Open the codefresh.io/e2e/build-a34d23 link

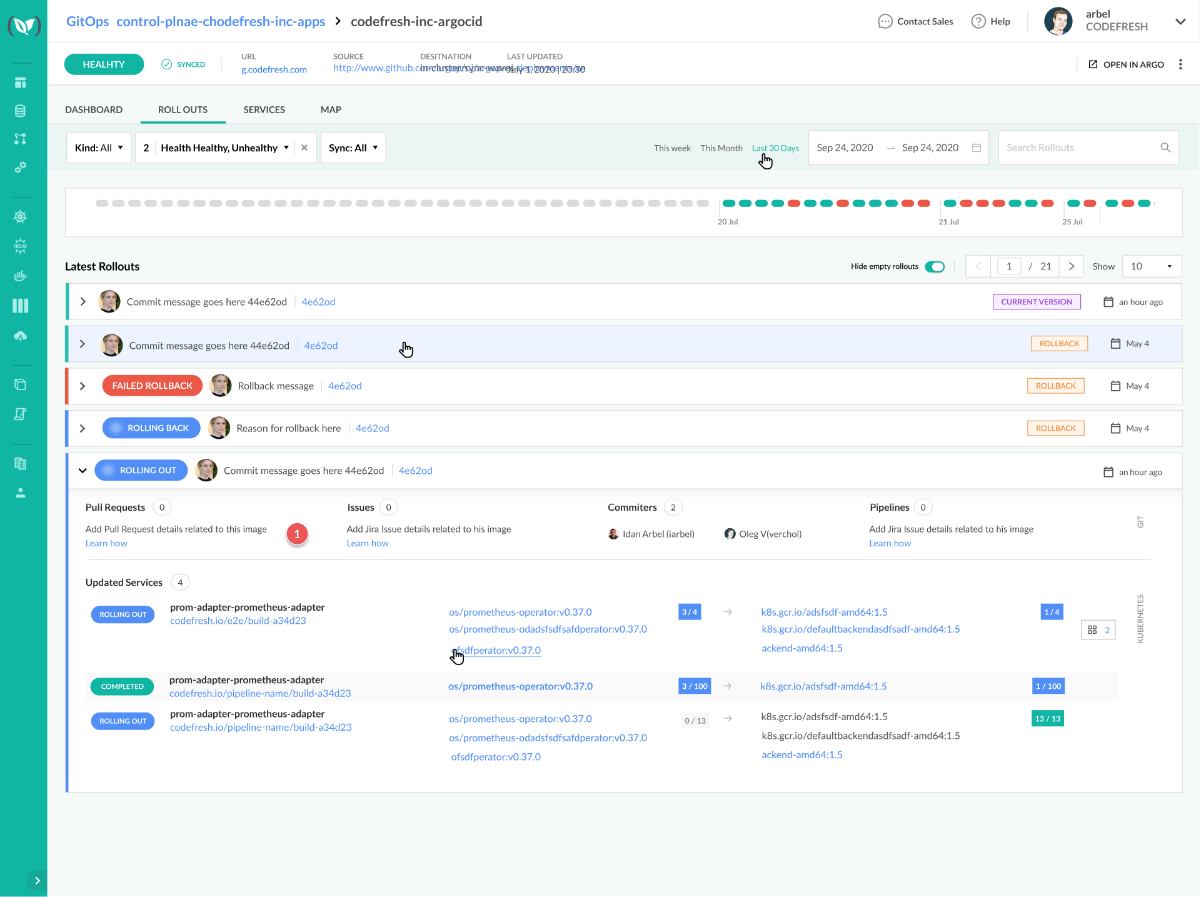[x=238, y=621]
